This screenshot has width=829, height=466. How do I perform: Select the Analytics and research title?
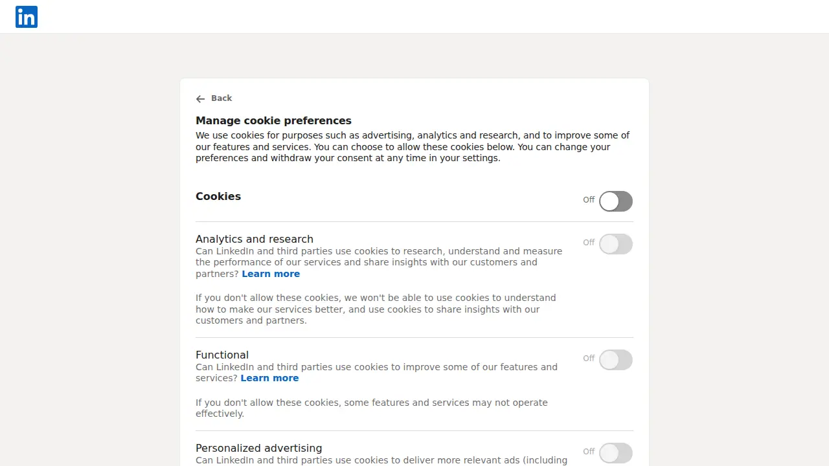(x=255, y=239)
